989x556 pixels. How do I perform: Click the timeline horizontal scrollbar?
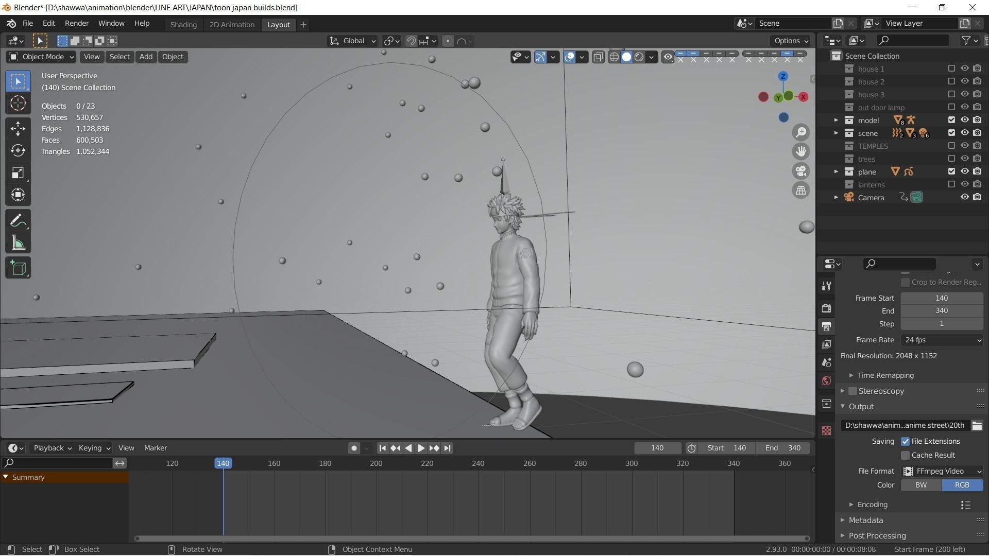coord(472,538)
